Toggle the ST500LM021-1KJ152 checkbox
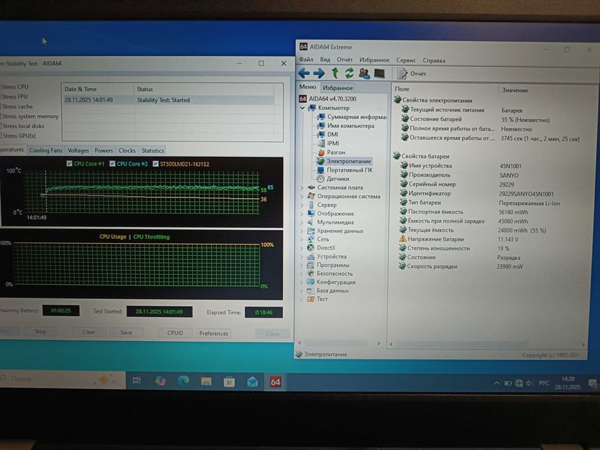The width and height of the screenshot is (600, 450). pos(156,164)
